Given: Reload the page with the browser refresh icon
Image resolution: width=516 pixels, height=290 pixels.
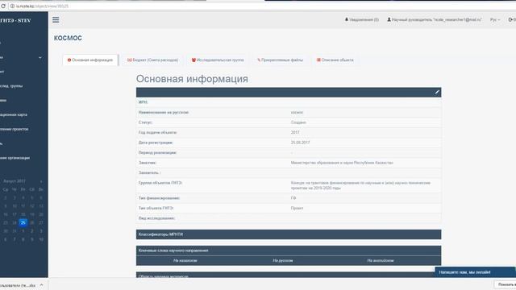Looking at the screenshot, I should pos(3,6).
